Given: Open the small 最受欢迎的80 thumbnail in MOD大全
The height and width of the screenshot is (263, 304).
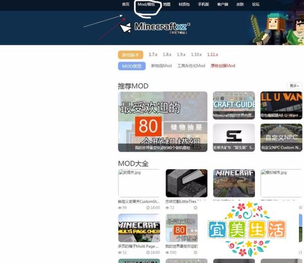Looking at the screenshot, I should pos(182,228).
